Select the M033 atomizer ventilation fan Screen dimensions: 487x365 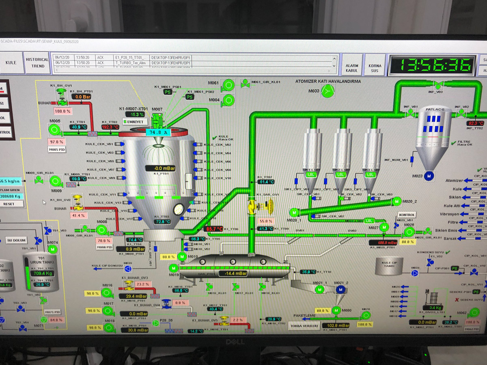(326, 92)
